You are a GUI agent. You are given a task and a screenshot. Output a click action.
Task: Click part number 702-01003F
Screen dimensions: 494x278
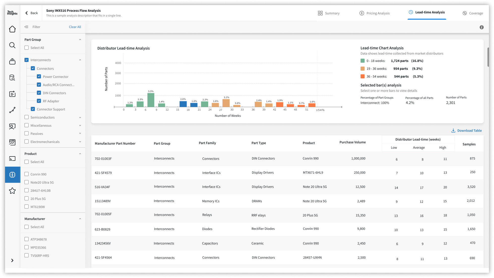tap(103, 159)
